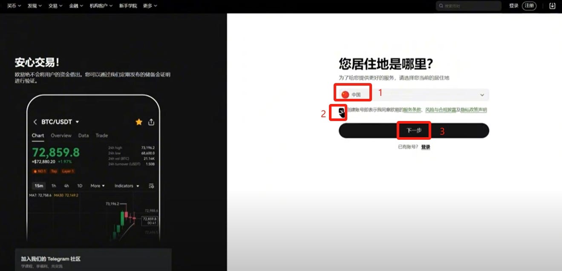Open the 买币 dropdown menu
Viewport: 562px width, 271px height.
[x=14, y=6]
